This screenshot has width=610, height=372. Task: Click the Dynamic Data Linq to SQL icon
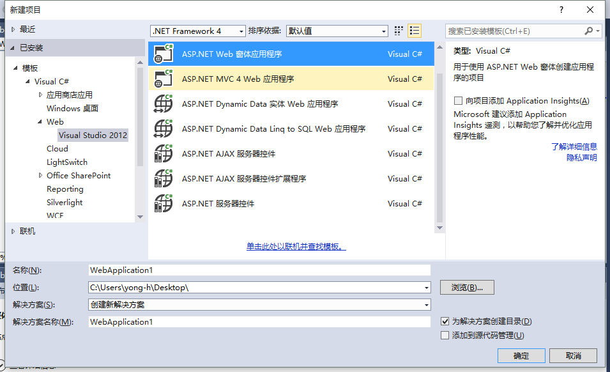point(164,129)
